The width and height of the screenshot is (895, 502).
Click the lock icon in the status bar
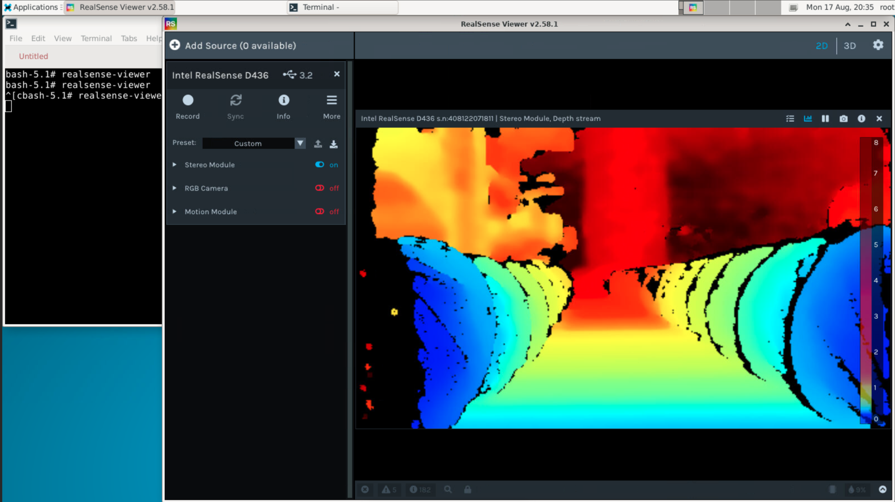(468, 489)
